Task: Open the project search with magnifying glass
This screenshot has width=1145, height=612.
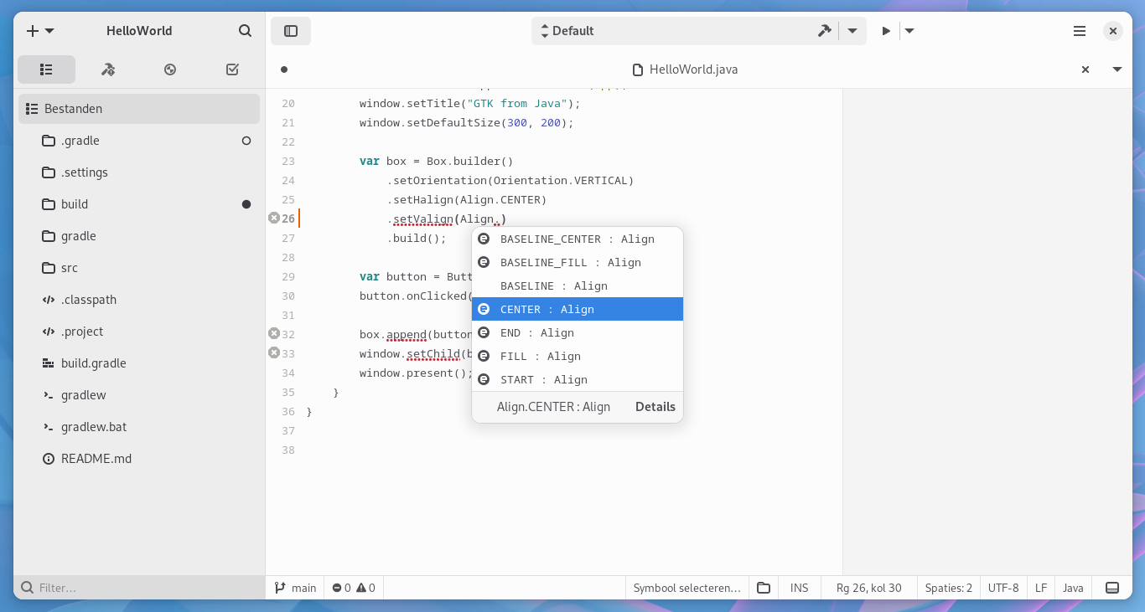Action: pyautogui.click(x=245, y=30)
